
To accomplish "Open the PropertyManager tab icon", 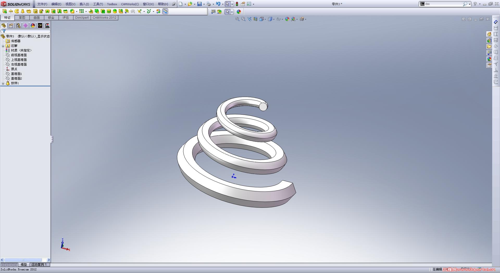I will tap(11, 25).
